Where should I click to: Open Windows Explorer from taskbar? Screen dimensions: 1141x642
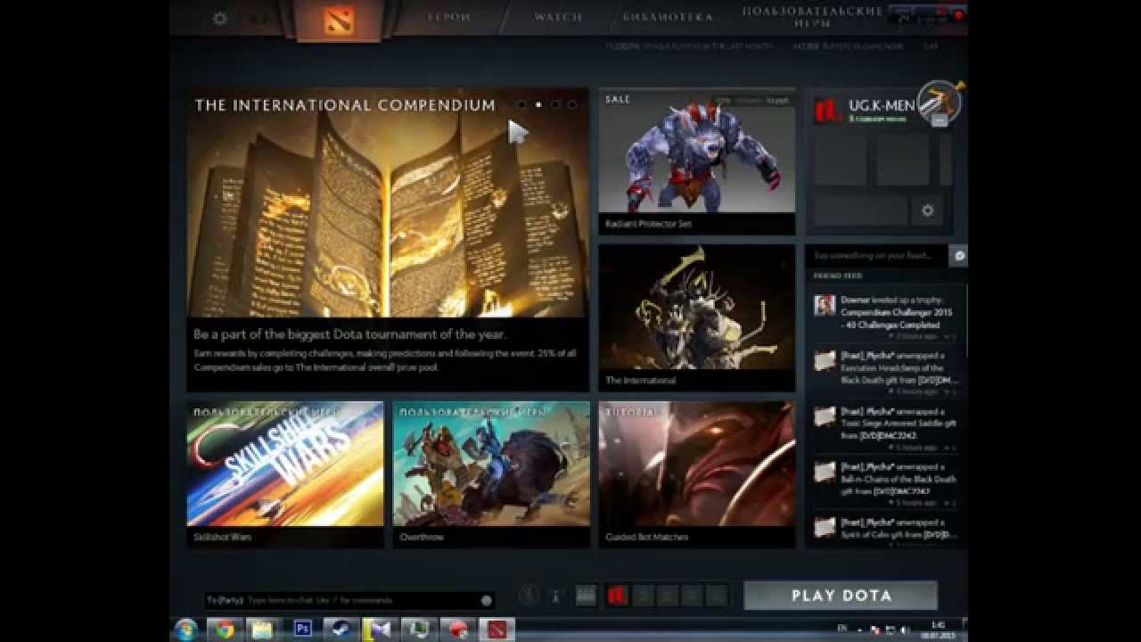point(262,630)
